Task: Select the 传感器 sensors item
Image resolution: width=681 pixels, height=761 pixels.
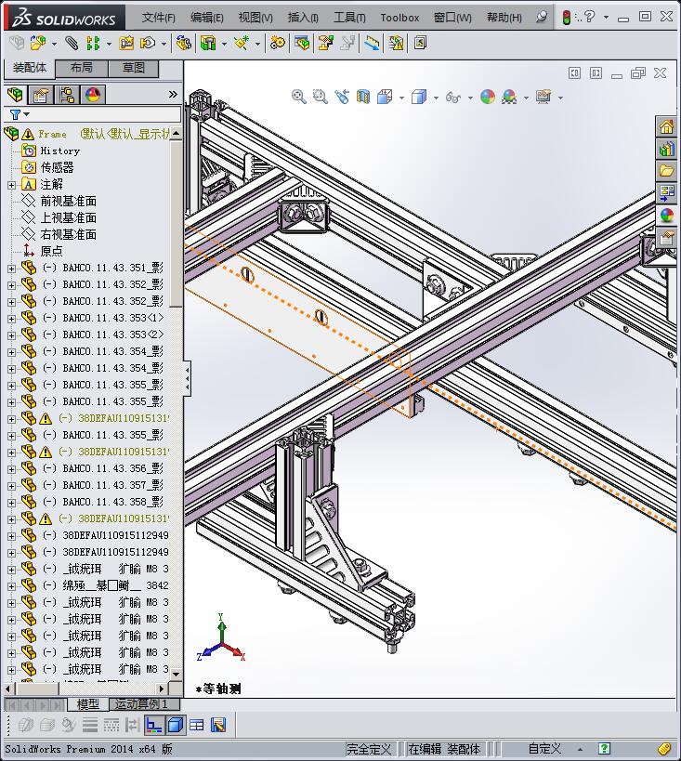Action: [x=57, y=167]
